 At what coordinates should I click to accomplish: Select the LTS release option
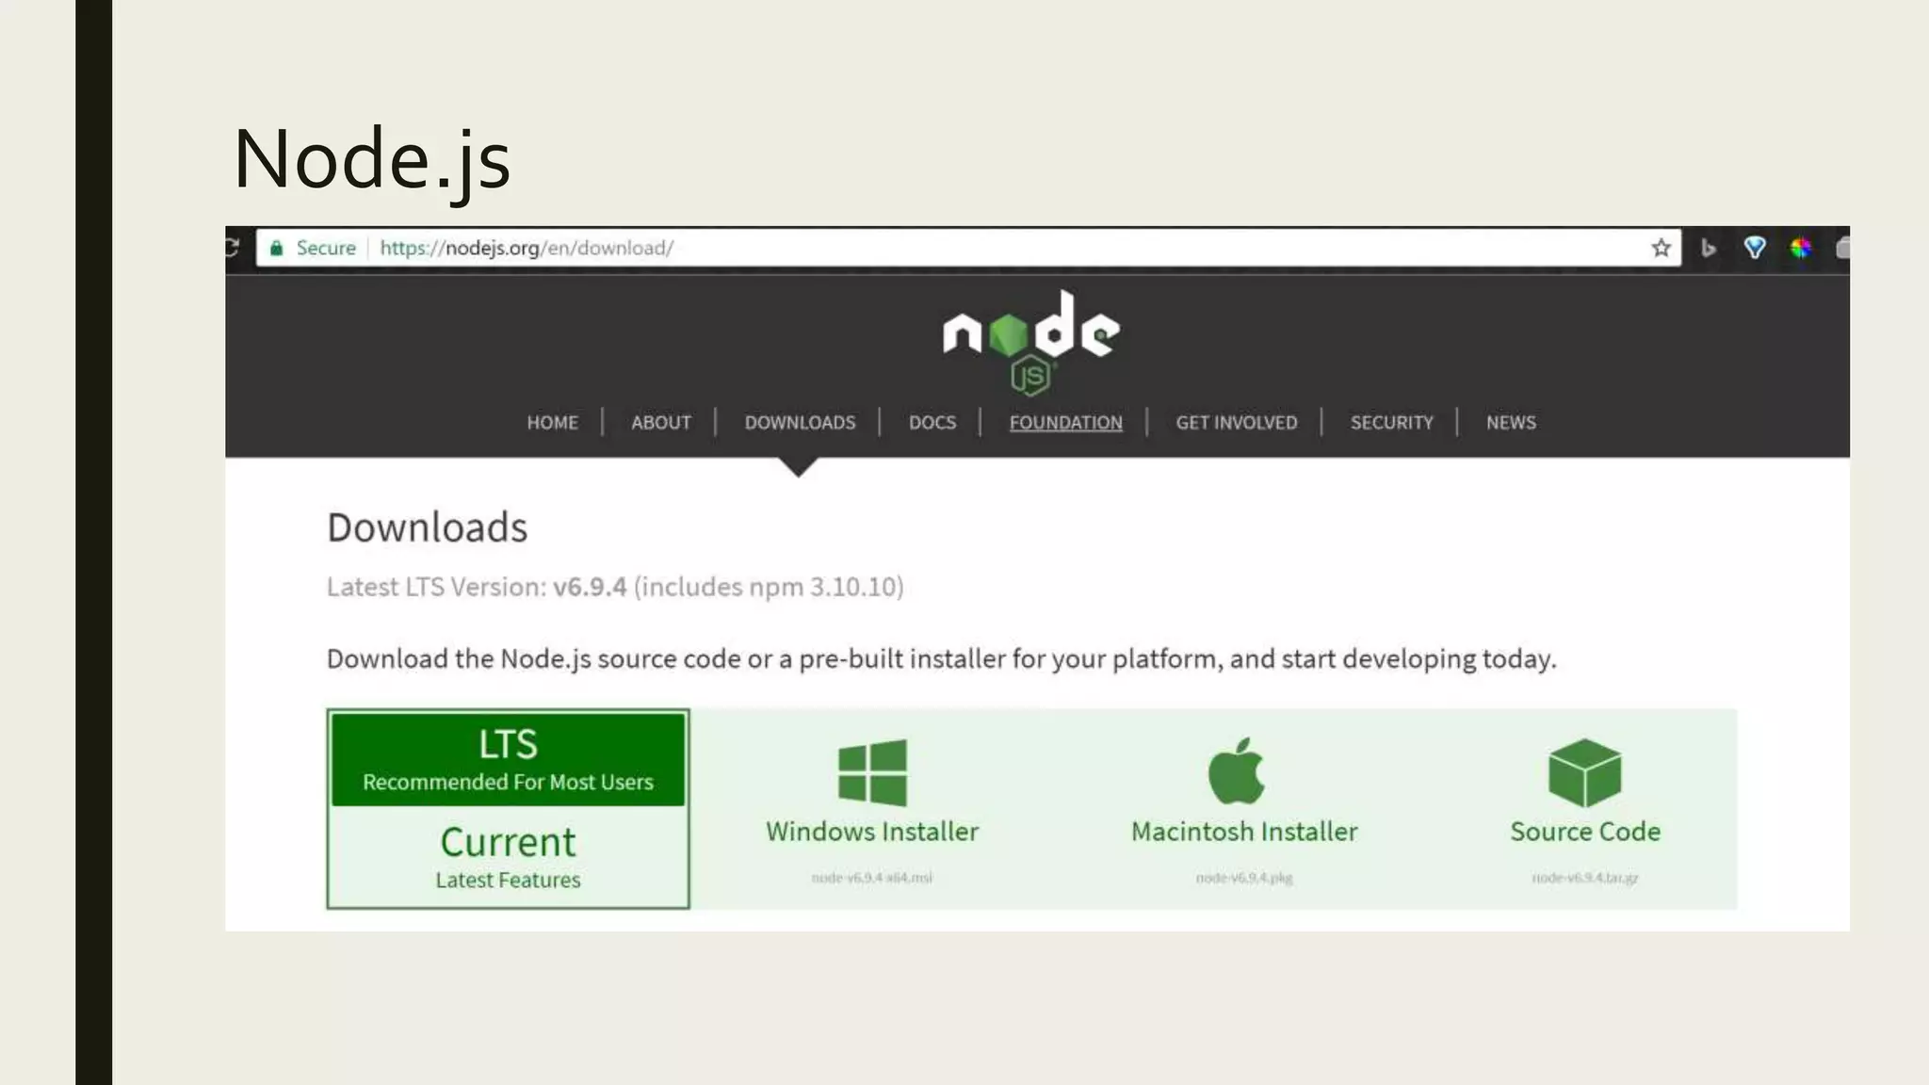508,759
